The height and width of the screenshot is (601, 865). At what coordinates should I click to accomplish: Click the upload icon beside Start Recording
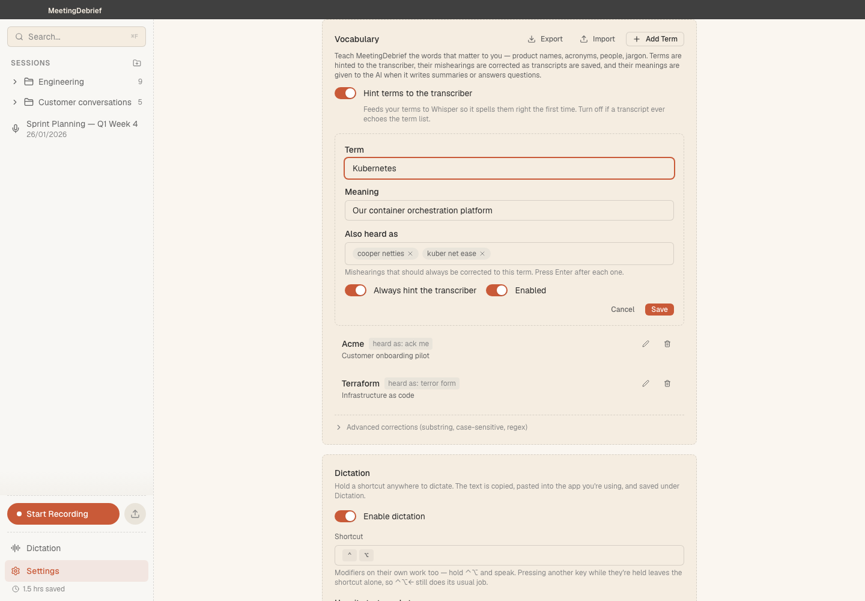click(135, 514)
